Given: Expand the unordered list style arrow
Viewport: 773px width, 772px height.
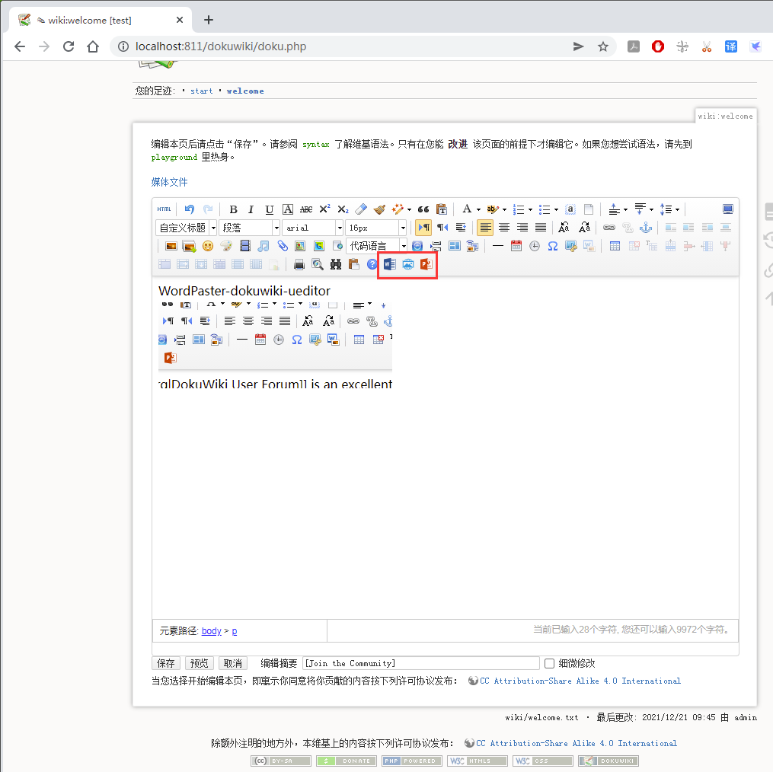Looking at the screenshot, I should pos(556,209).
